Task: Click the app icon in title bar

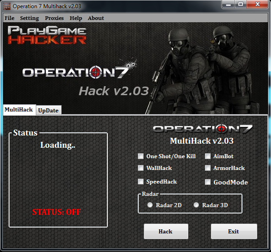Action: 7,6
